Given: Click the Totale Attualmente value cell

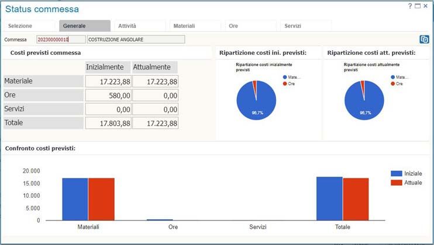Looking at the screenshot, I should (155, 123).
